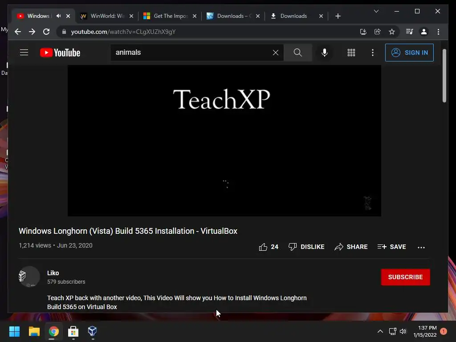Switch to the 'Downloads –' tab
This screenshot has height=342, width=456.
point(233,16)
